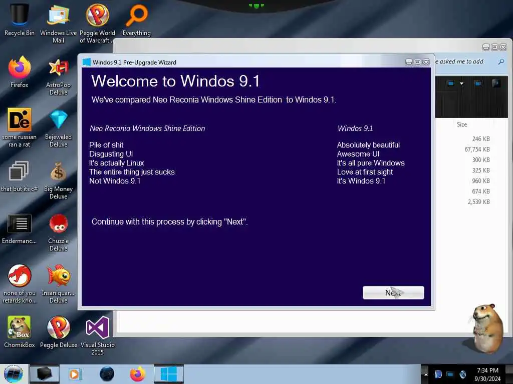
Task: Select the Endermanch desktop icon
Action: pyautogui.click(x=20, y=228)
